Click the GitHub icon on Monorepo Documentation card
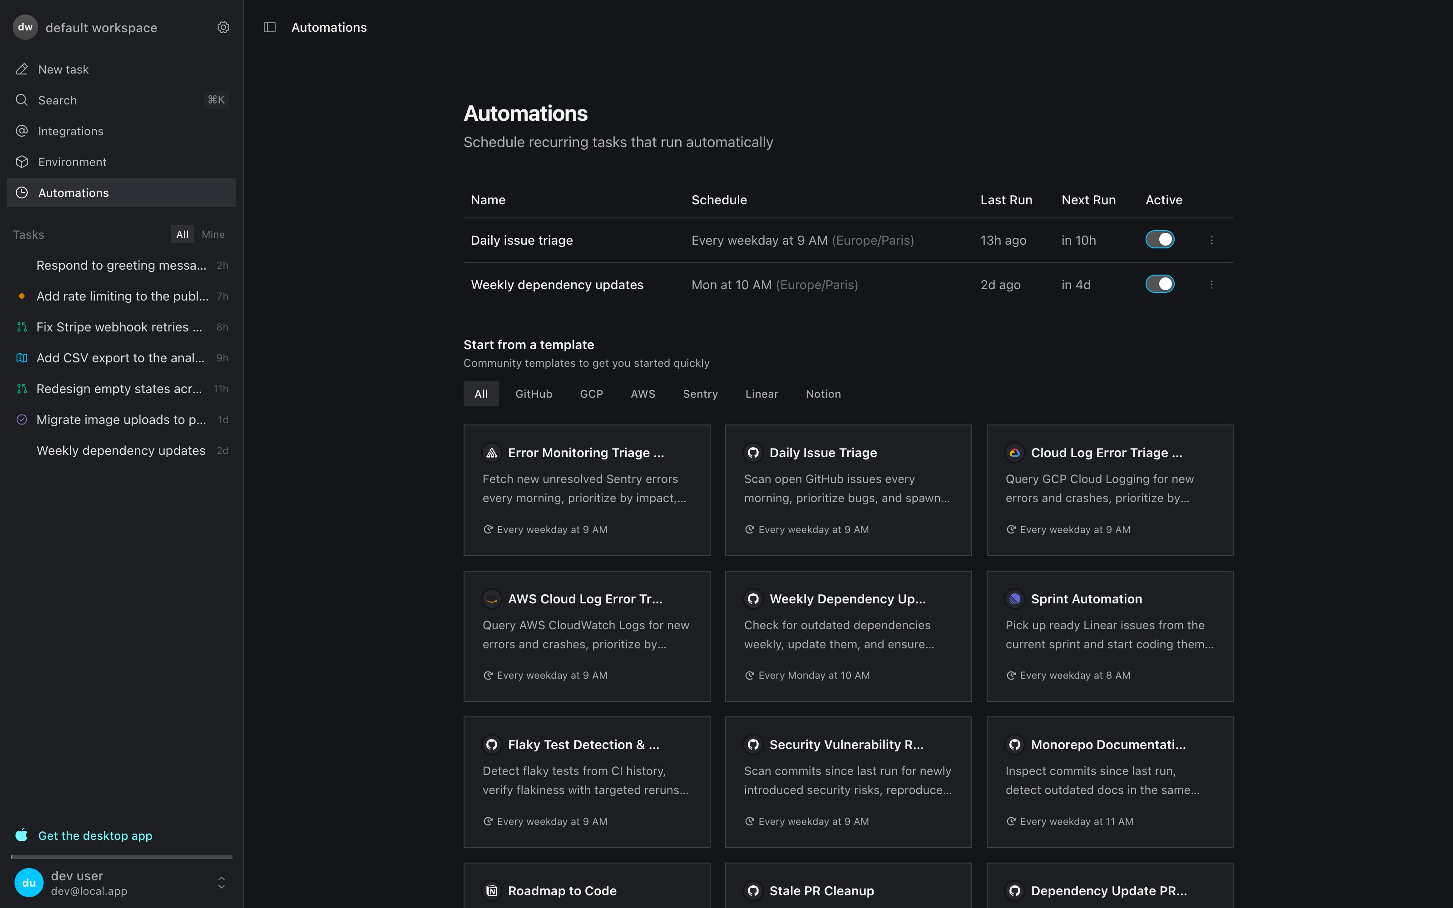Image resolution: width=1453 pixels, height=908 pixels. (x=1015, y=745)
